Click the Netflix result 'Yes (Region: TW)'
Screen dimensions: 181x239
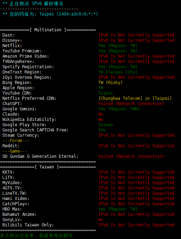point(118,46)
